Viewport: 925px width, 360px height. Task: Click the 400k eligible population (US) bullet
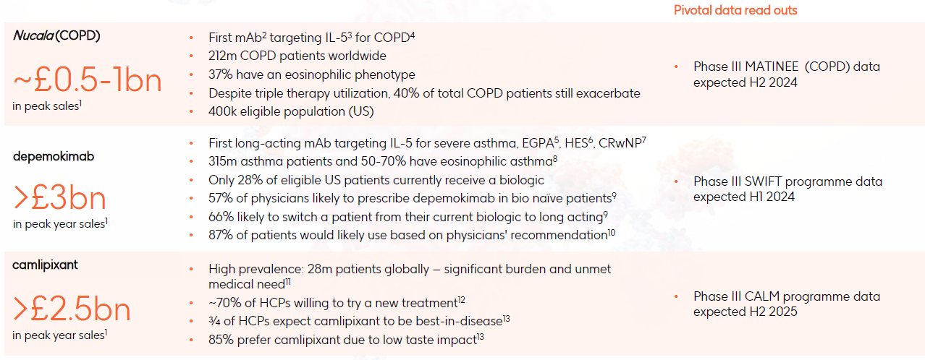click(x=292, y=111)
